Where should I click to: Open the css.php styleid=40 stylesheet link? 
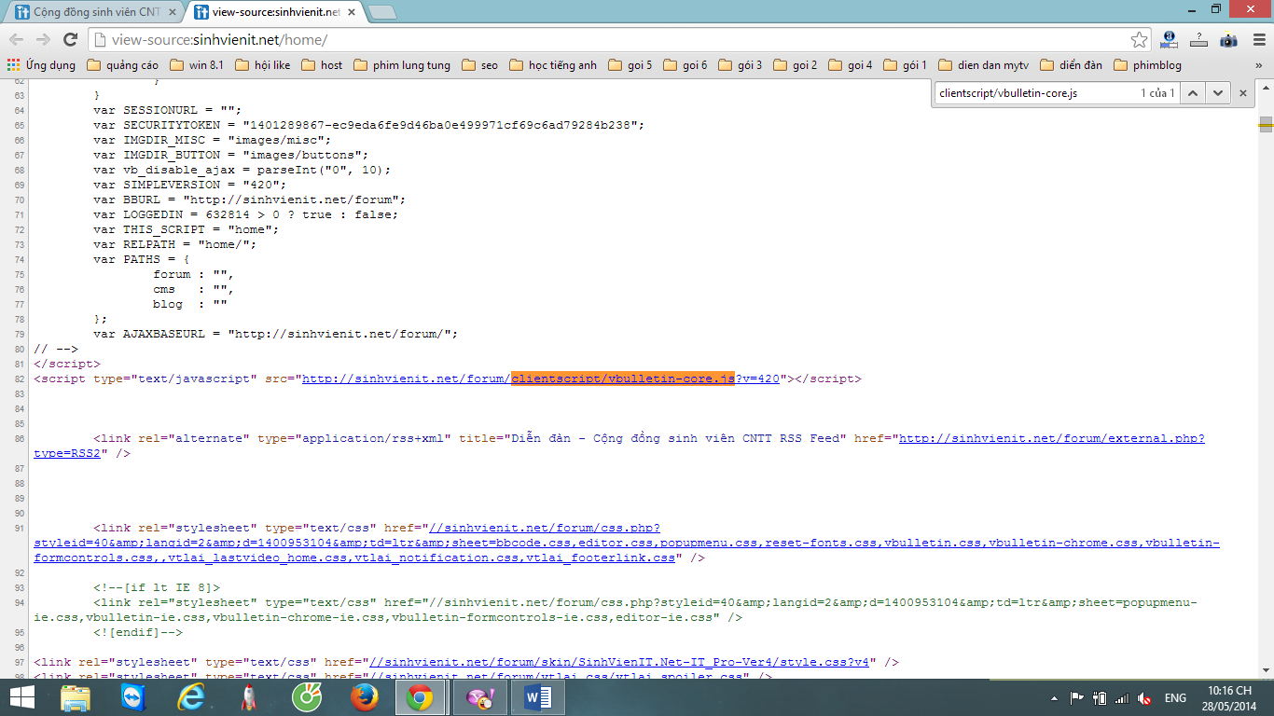click(x=627, y=543)
